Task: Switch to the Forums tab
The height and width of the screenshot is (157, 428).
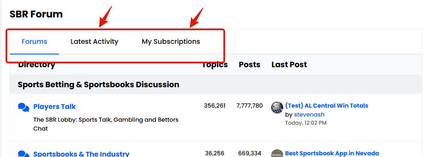Action: (x=35, y=42)
